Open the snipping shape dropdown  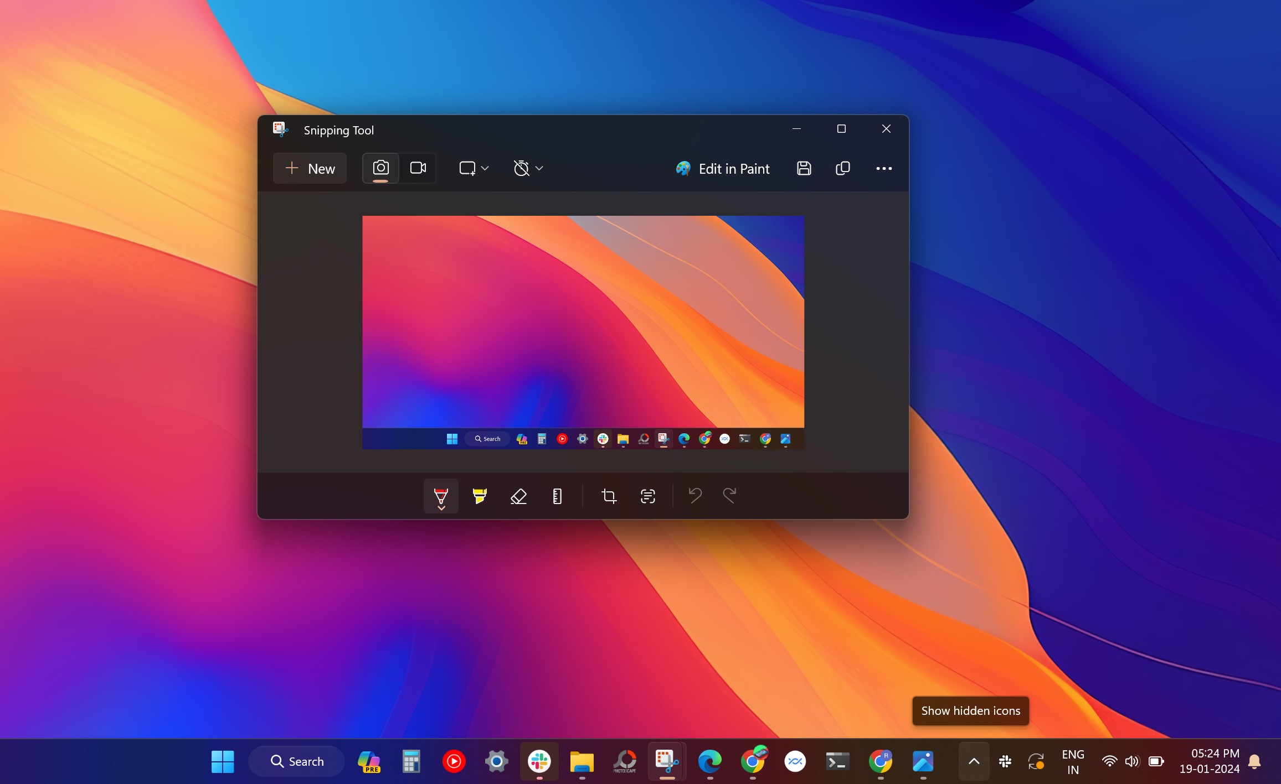(474, 168)
